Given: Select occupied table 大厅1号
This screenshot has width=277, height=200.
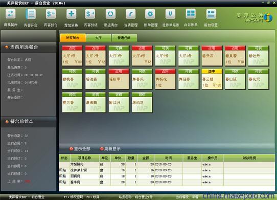Looking at the screenshot, I should pos(72,56).
